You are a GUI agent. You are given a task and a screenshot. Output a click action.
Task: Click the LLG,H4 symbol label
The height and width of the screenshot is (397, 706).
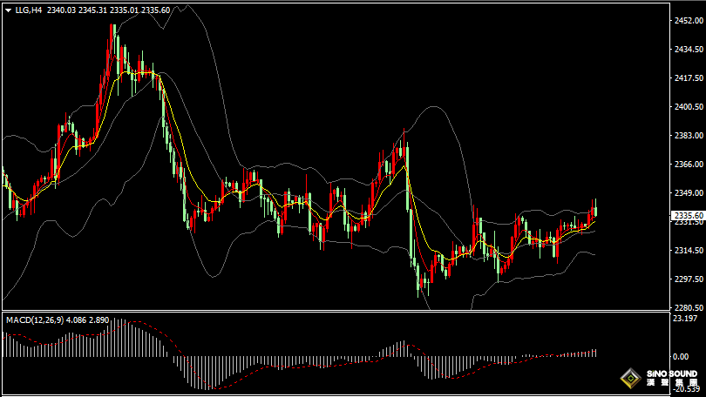point(28,10)
